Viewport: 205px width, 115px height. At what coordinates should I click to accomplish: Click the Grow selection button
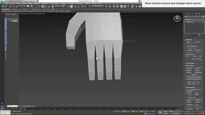pos(198,50)
